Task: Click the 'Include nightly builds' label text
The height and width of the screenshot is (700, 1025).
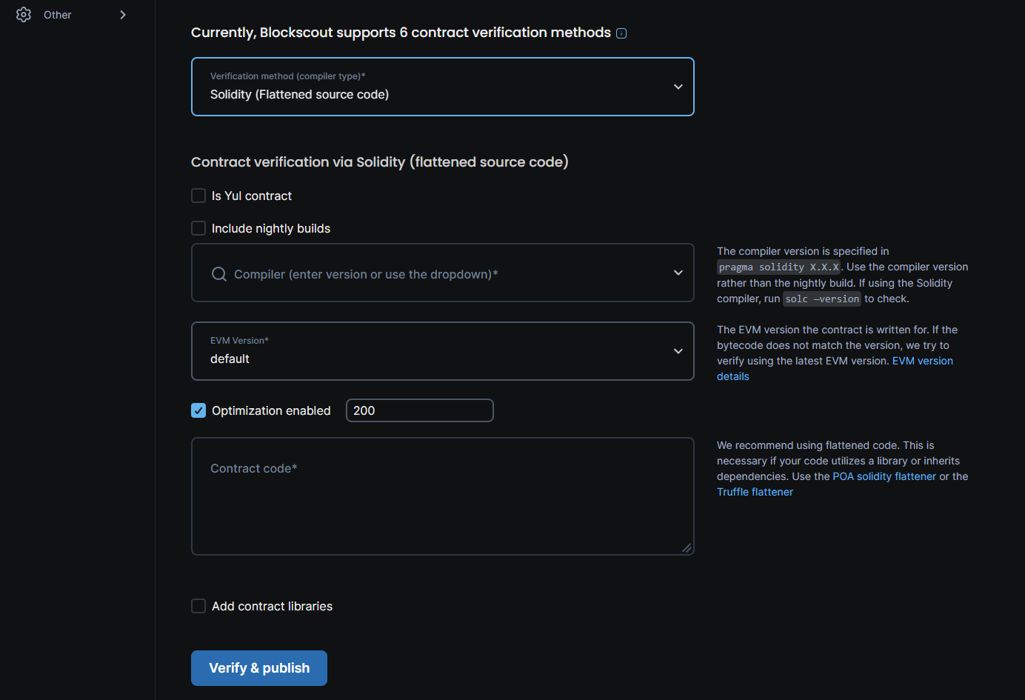Action: tap(271, 229)
